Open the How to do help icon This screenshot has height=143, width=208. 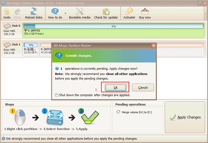(55, 11)
